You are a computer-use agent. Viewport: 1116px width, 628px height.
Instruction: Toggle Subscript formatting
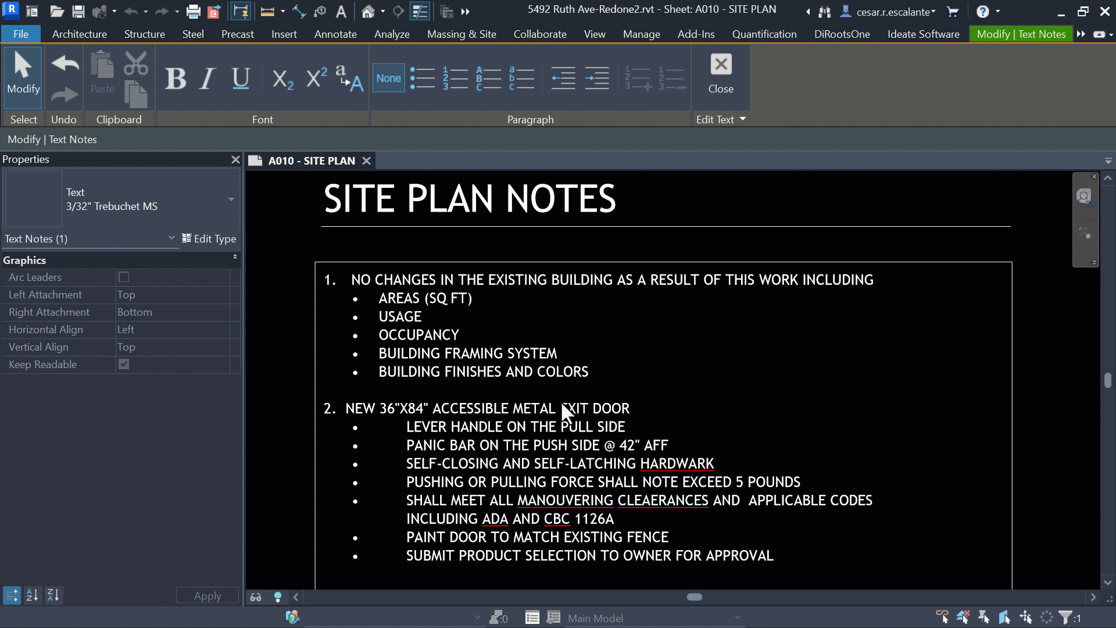tap(282, 78)
